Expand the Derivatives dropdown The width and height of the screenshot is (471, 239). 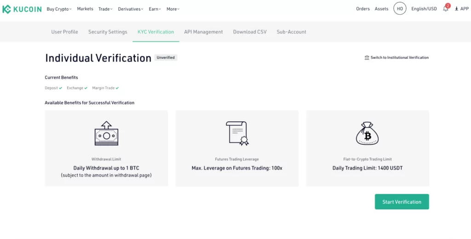[x=131, y=9]
